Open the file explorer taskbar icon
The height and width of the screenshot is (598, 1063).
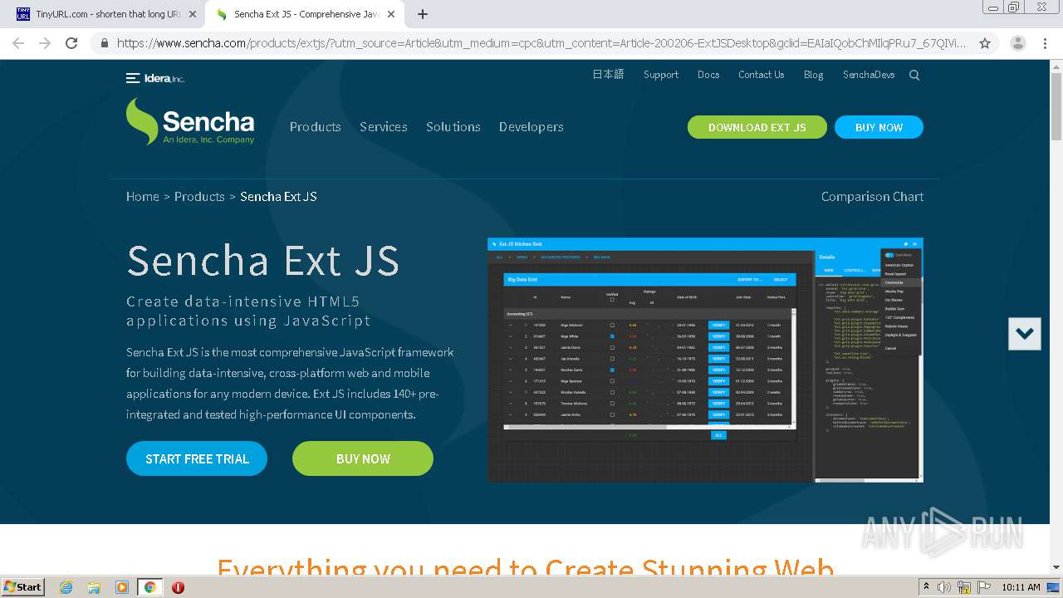(x=94, y=587)
